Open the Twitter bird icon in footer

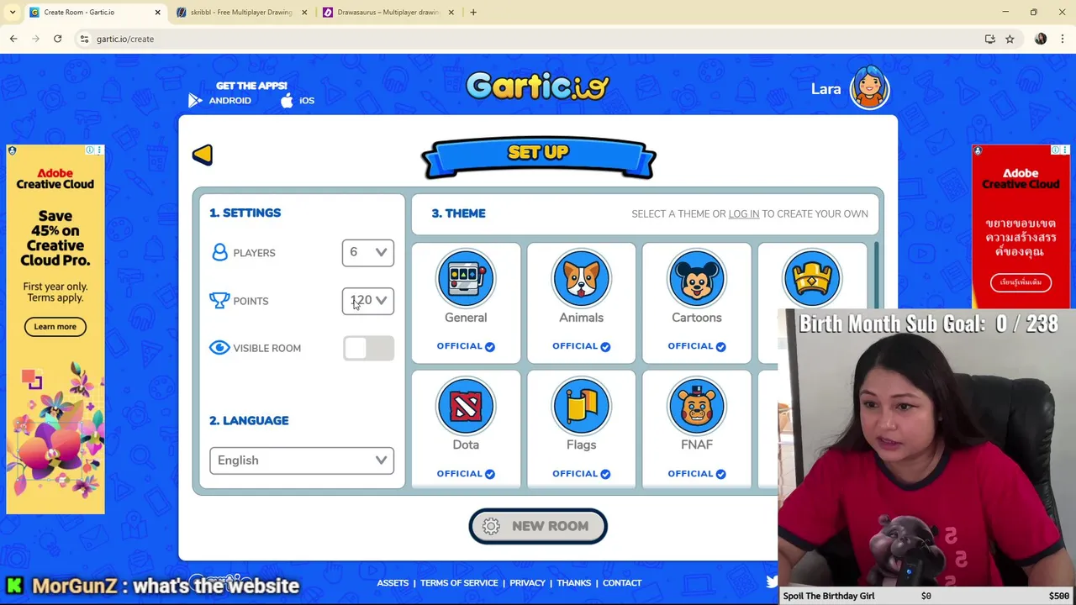pos(772,581)
